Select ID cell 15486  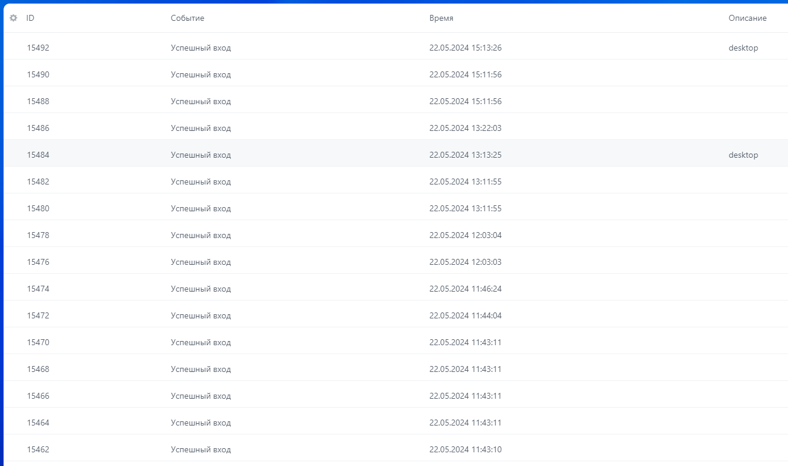coord(38,128)
